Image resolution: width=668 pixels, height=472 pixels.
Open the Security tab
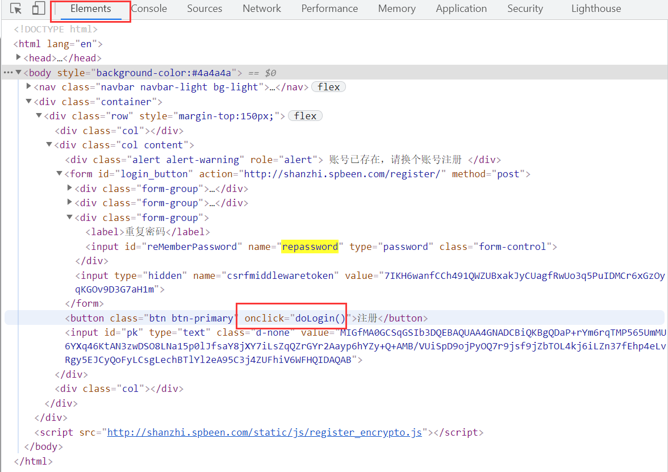pyautogui.click(x=525, y=9)
